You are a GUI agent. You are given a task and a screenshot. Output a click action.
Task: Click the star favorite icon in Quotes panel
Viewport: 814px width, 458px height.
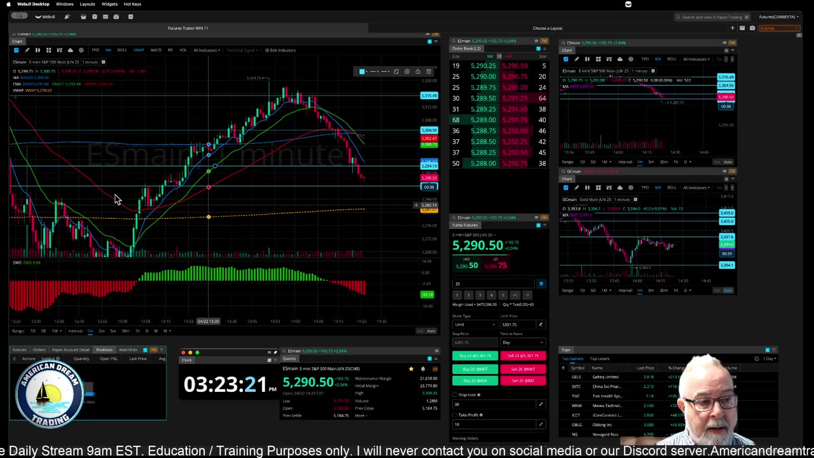(x=411, y=368)
